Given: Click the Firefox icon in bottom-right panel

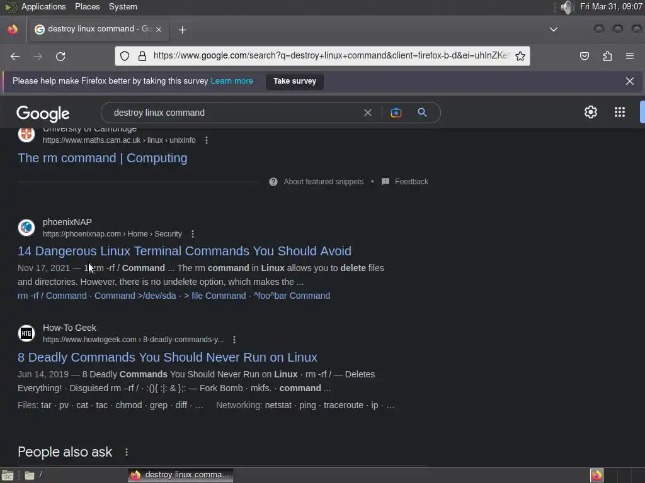Looking at the screenshot, I should click(596, 475).
